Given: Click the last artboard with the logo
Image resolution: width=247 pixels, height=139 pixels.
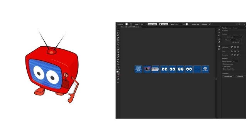Looking at the screenshot, I should tap(205, 69).
